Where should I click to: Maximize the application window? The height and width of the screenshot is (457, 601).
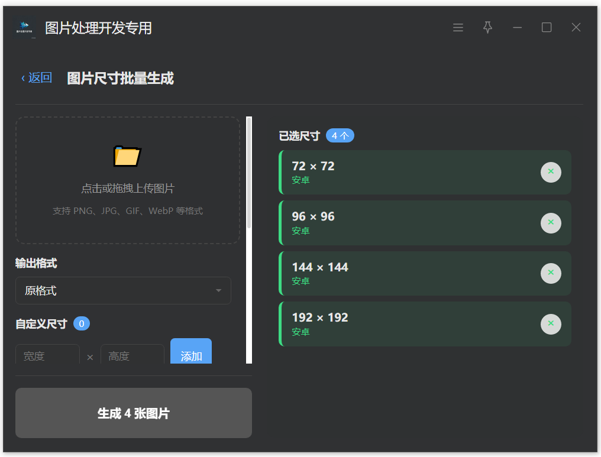(547, 28)
